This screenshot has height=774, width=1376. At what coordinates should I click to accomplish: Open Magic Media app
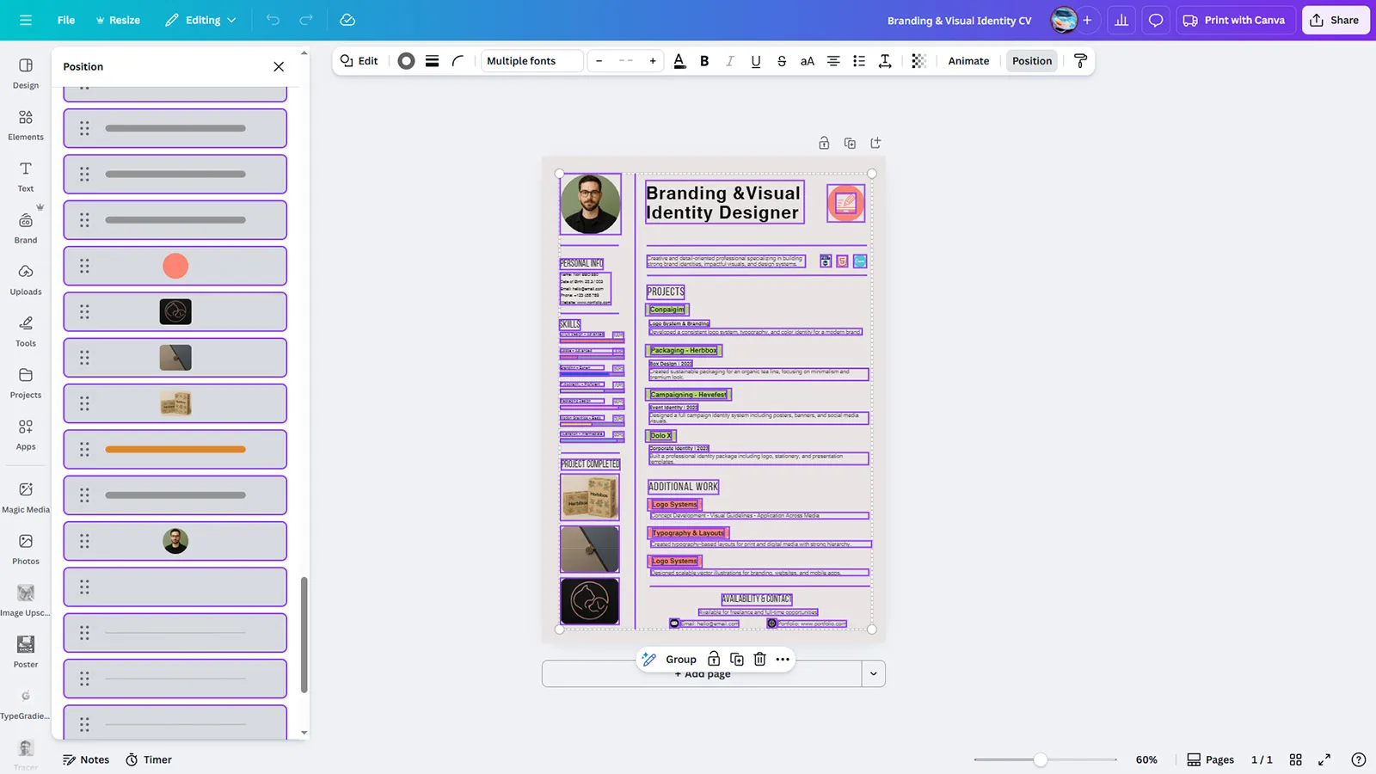tap(26, 497)
